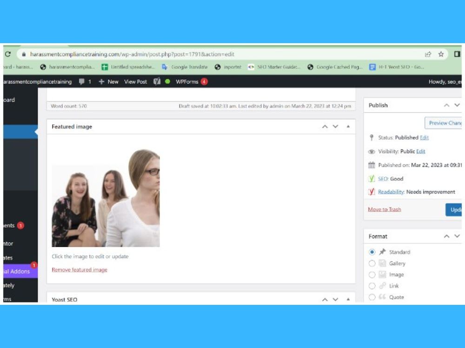Image resolution: width=465 pixels, height=348 pixels.
Task: Open the browser side panel icon
Action: pos(457,54)
